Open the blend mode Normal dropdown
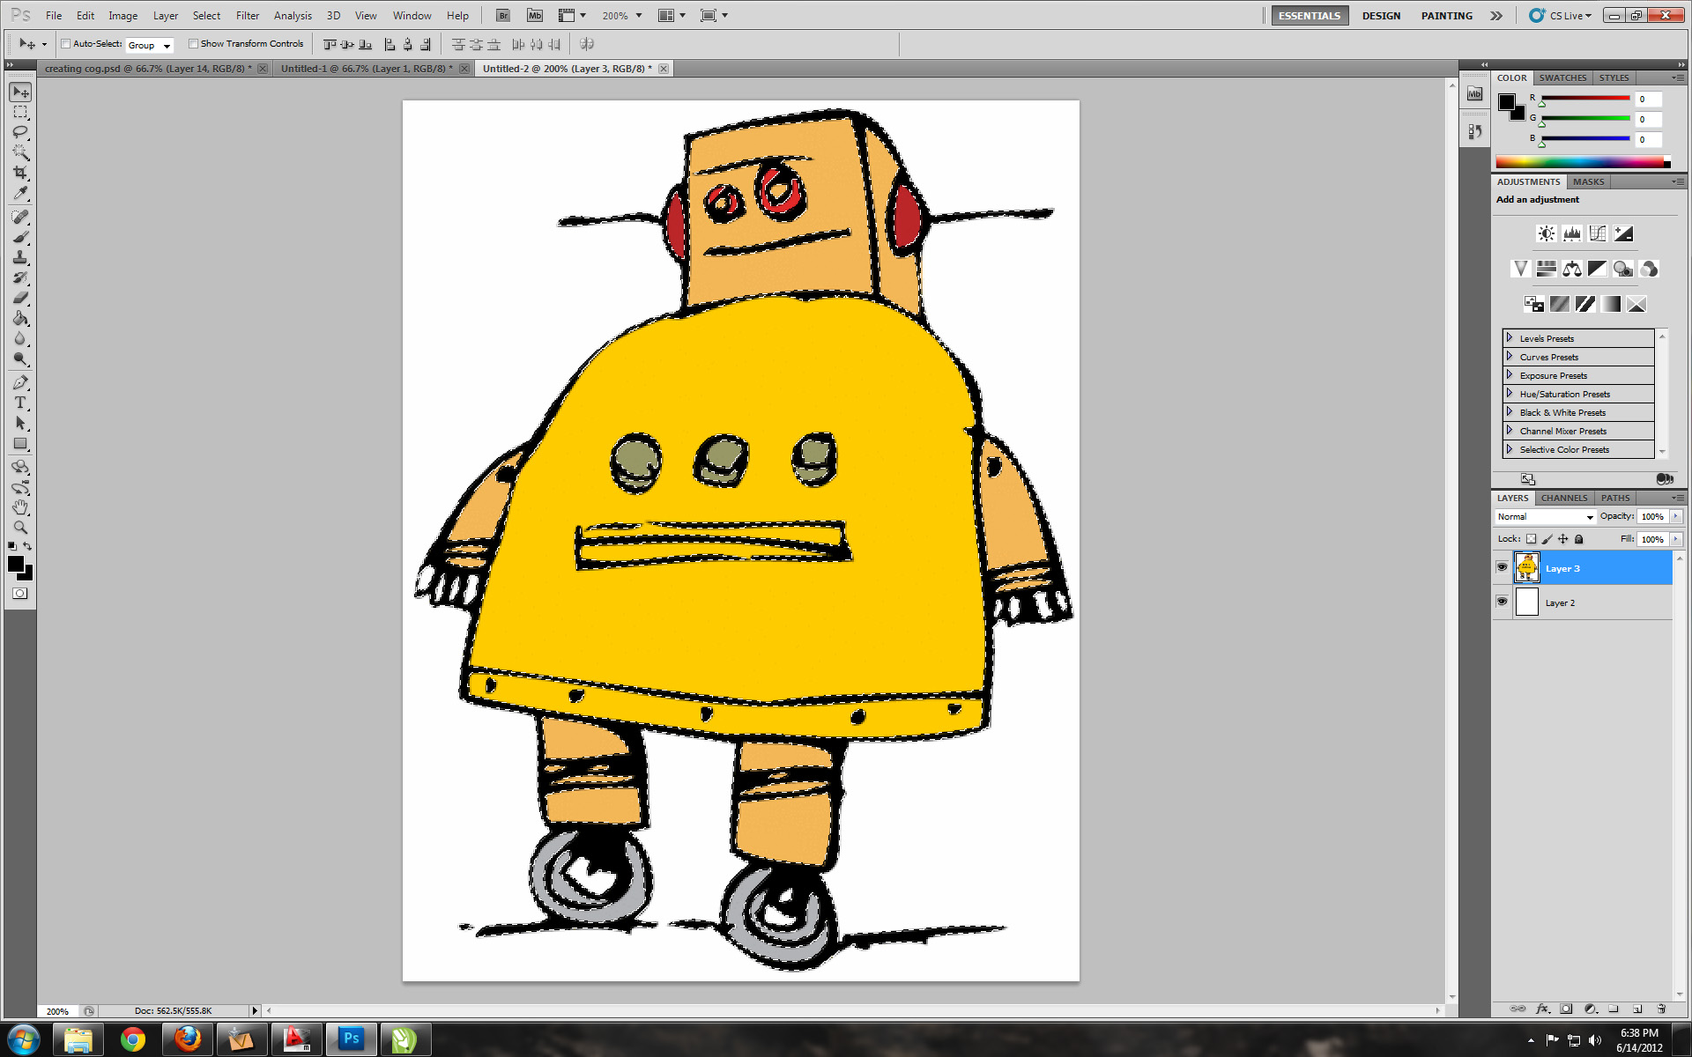This screenshot has height=1057, width=1692. [x=1546, y=517]
